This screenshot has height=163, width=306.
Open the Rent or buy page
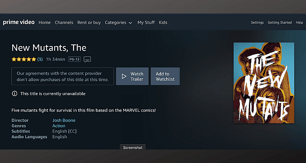point(89,23)
